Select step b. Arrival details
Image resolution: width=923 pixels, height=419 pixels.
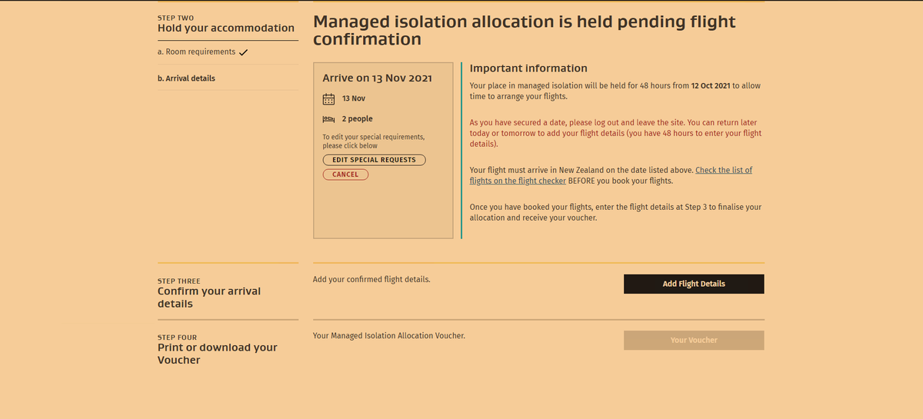[186, 78]
